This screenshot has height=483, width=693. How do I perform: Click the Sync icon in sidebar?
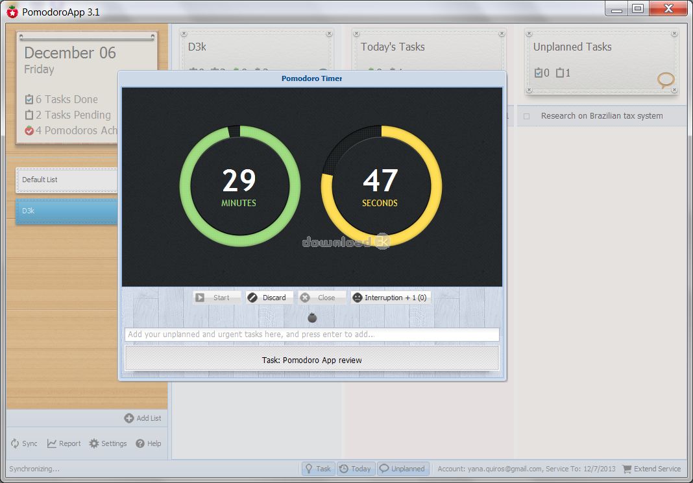click(15, 443)
